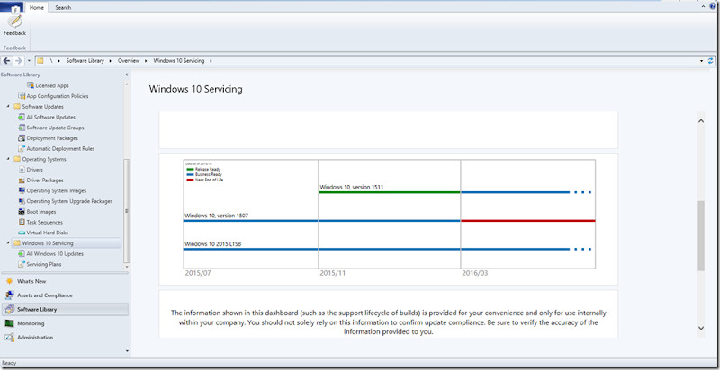This screenshot has height=370, width=720.
Task: Click the App Configuration Policies icon
Action: [22, 96]
